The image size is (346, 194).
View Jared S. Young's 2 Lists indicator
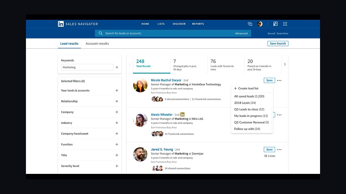click(x=270, y=156)
